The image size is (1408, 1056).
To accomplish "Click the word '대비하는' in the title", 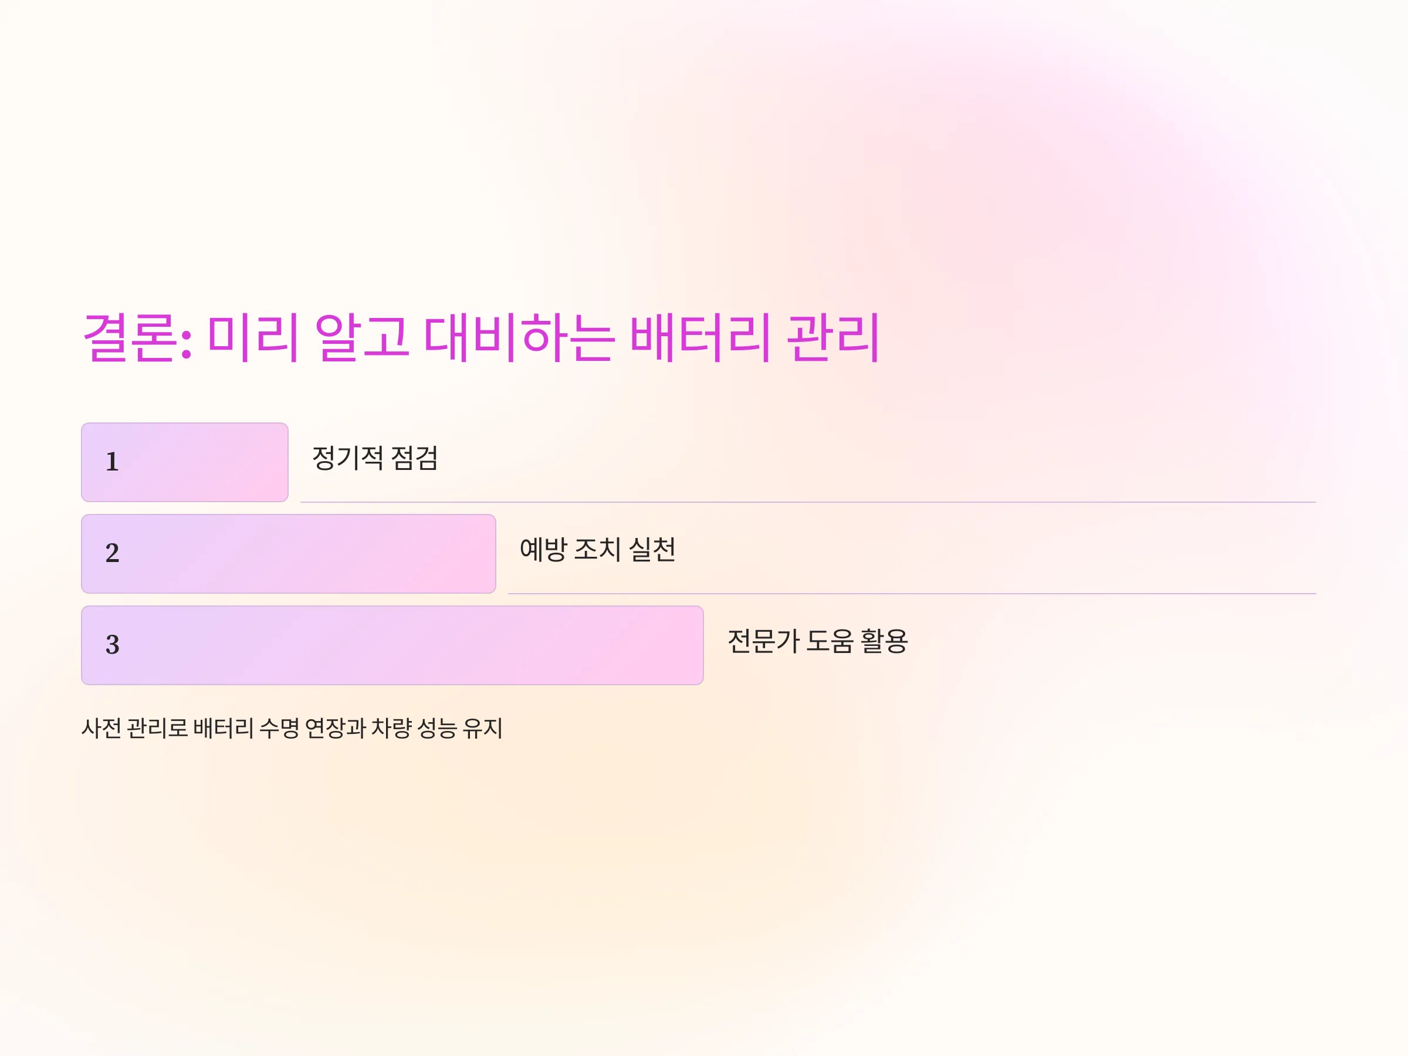I will pos(519,337).
